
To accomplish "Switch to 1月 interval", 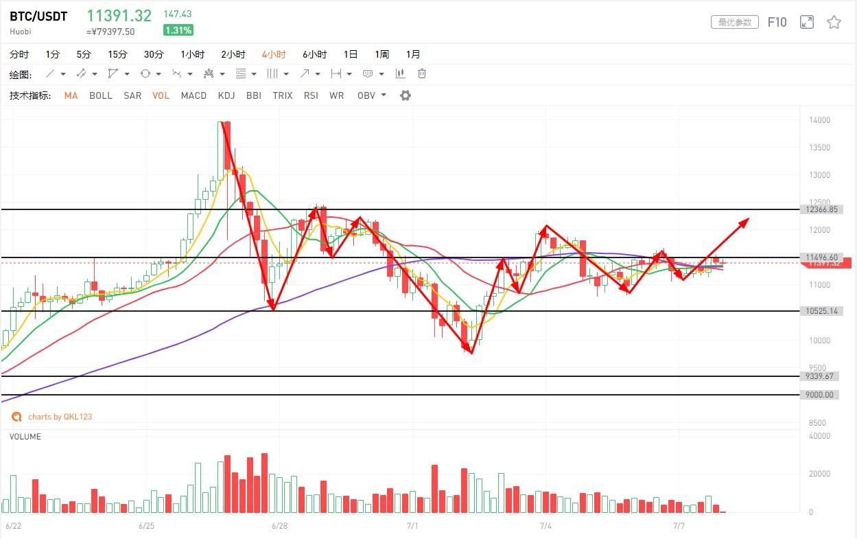I will tap(413, 54).
